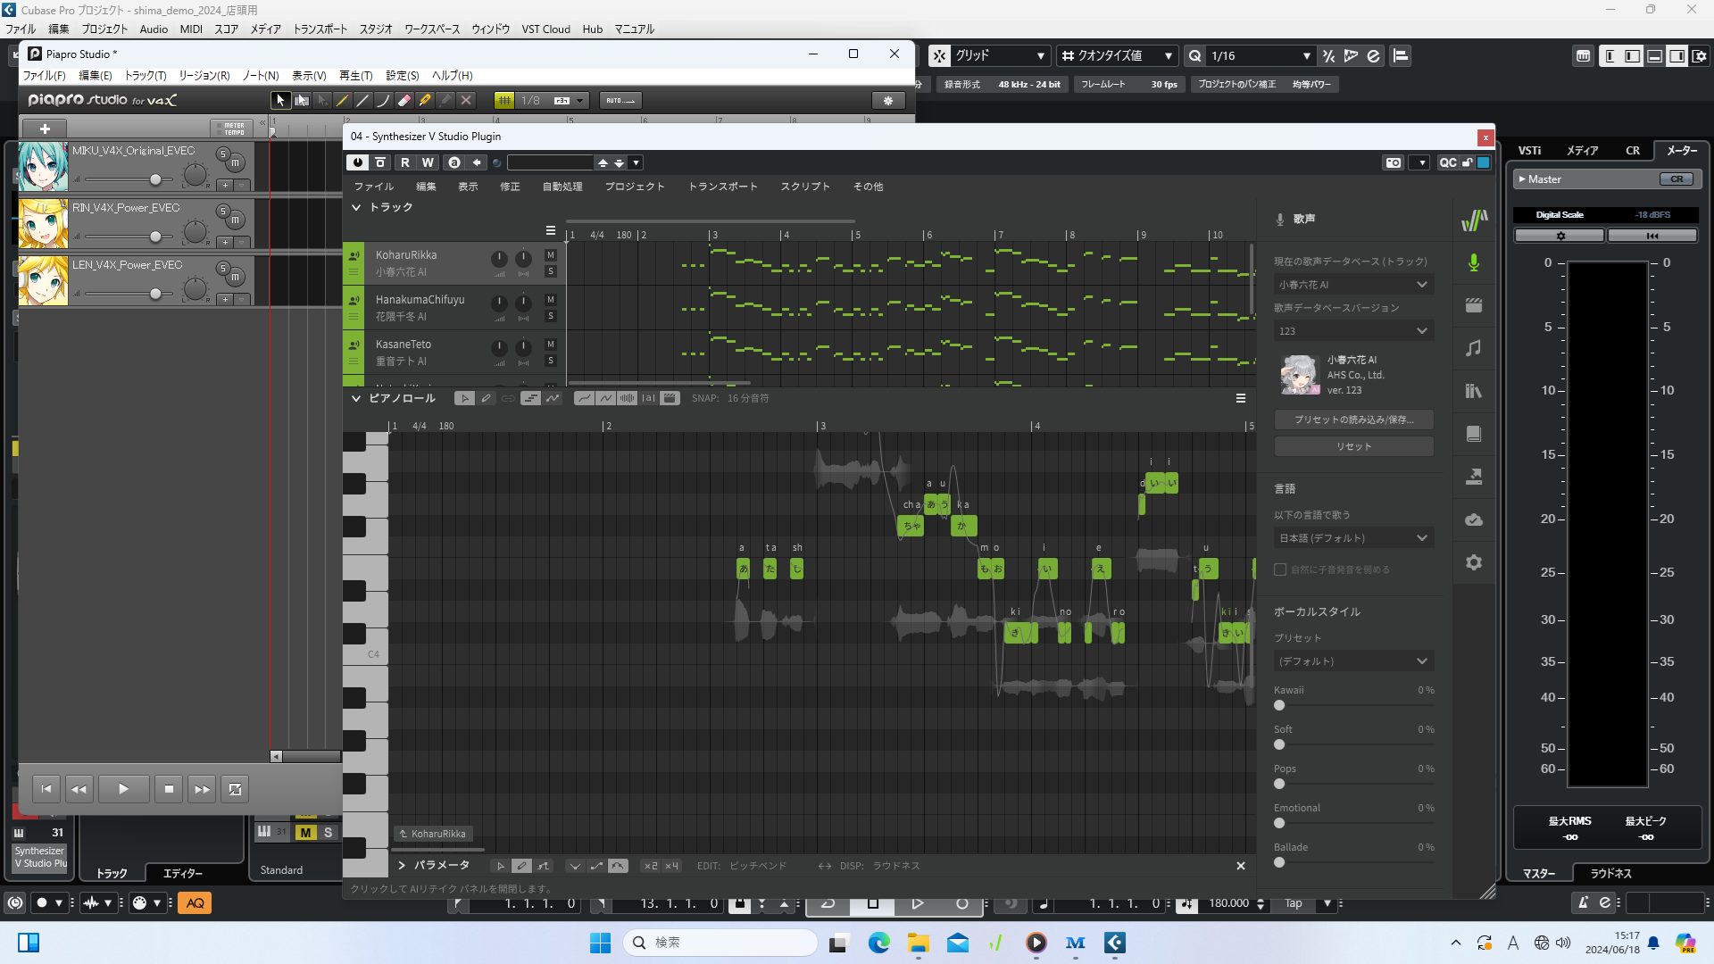Click the Tap tempo button
The image size is (1714, 964).
pyautogui.click(x=1293, y=903)
